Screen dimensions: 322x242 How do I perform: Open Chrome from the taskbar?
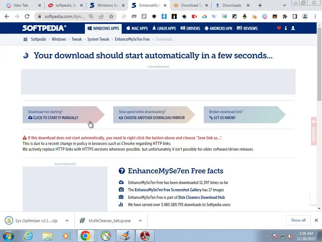(x=86, y=236)
